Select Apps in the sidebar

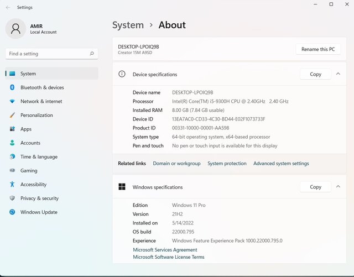[x=51, y=129]
